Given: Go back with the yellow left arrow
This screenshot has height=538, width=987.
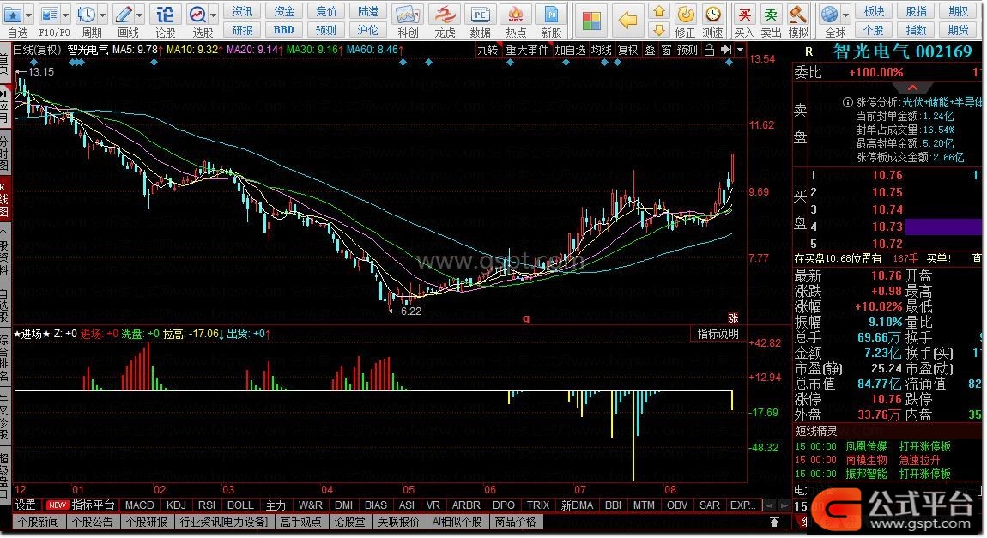Looking at the screenshot, I should coord(627,21).
